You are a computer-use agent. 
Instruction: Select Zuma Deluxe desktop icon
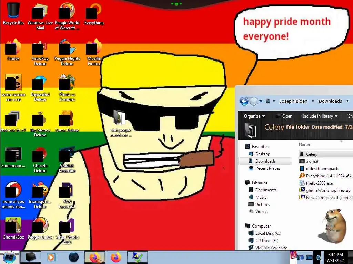tap(67, 121)
